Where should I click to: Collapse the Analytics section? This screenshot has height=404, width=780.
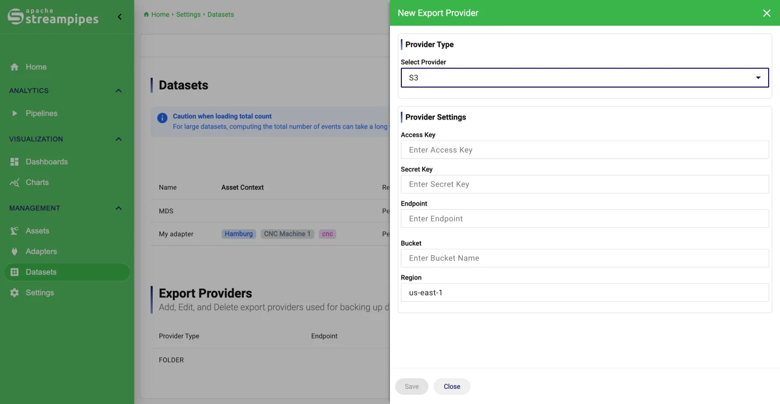(119, 91)
